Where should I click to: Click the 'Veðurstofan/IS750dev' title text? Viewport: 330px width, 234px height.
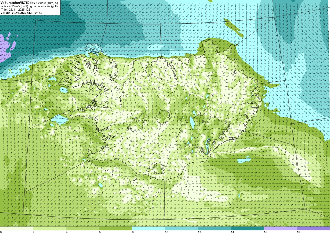coord(18,2)
